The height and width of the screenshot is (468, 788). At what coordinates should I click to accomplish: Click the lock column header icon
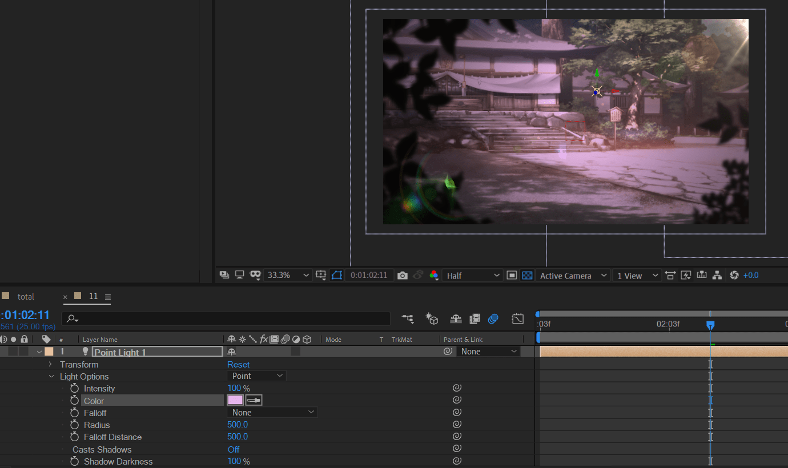click(24, 339)
